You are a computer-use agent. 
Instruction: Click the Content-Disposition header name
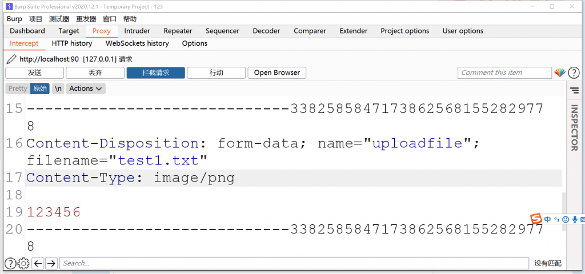point(114,143)
